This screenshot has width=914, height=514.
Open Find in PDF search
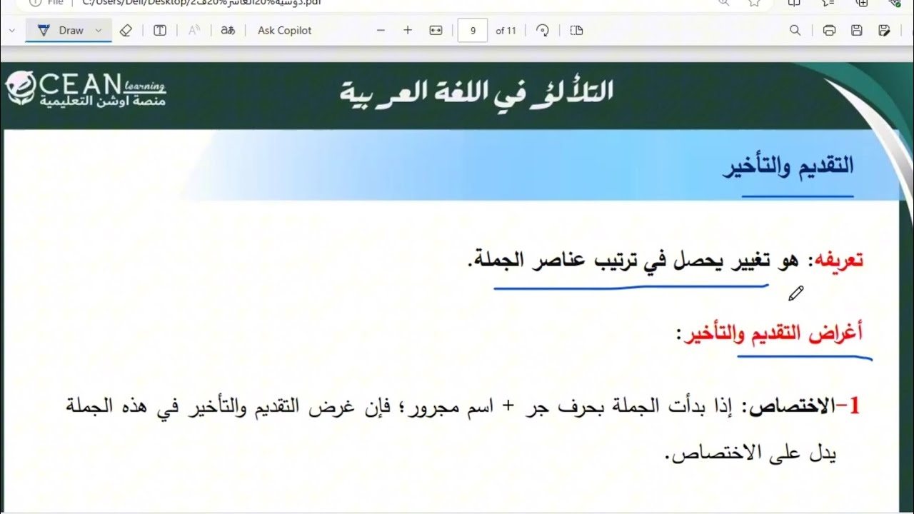coord(795,30)
